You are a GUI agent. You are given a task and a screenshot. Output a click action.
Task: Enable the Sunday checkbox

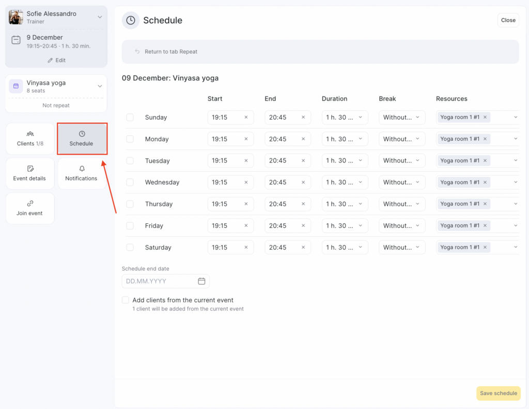[130, 118]
